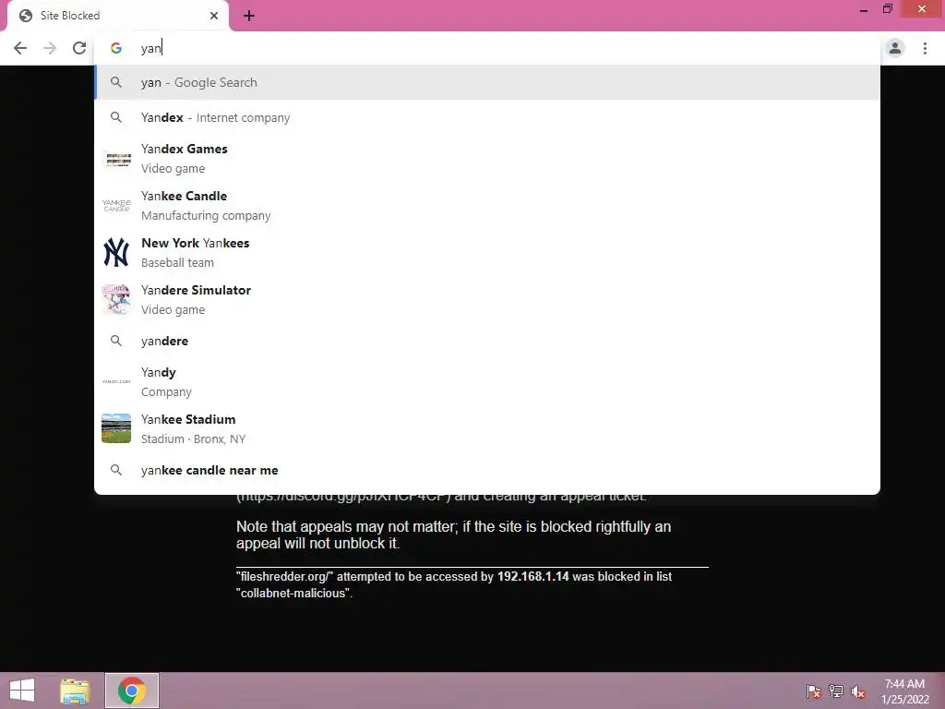Click the muted volume tray icon

click(857, 691)
